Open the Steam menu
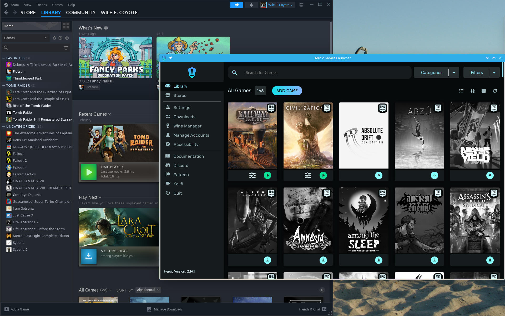The image size is (505, 316). [x=12, y=5]
